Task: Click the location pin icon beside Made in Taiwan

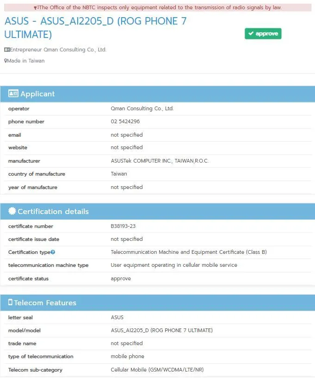Action: tap(6, 61)
